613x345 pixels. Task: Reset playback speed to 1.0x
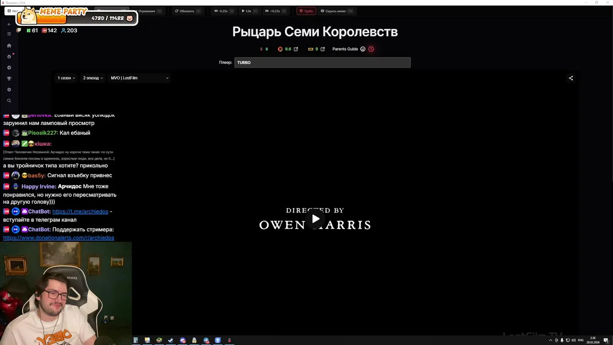click(x=250, y=11)
